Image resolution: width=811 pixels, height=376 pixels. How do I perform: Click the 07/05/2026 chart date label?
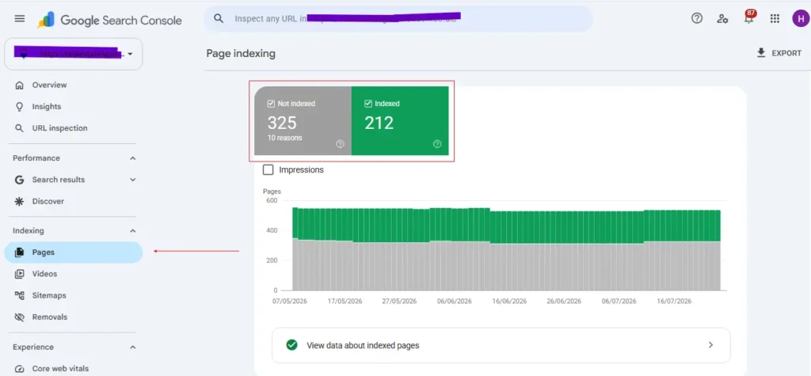290,302
